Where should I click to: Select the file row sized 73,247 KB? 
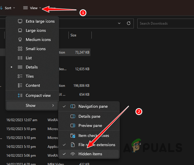(x=75, y=52)
